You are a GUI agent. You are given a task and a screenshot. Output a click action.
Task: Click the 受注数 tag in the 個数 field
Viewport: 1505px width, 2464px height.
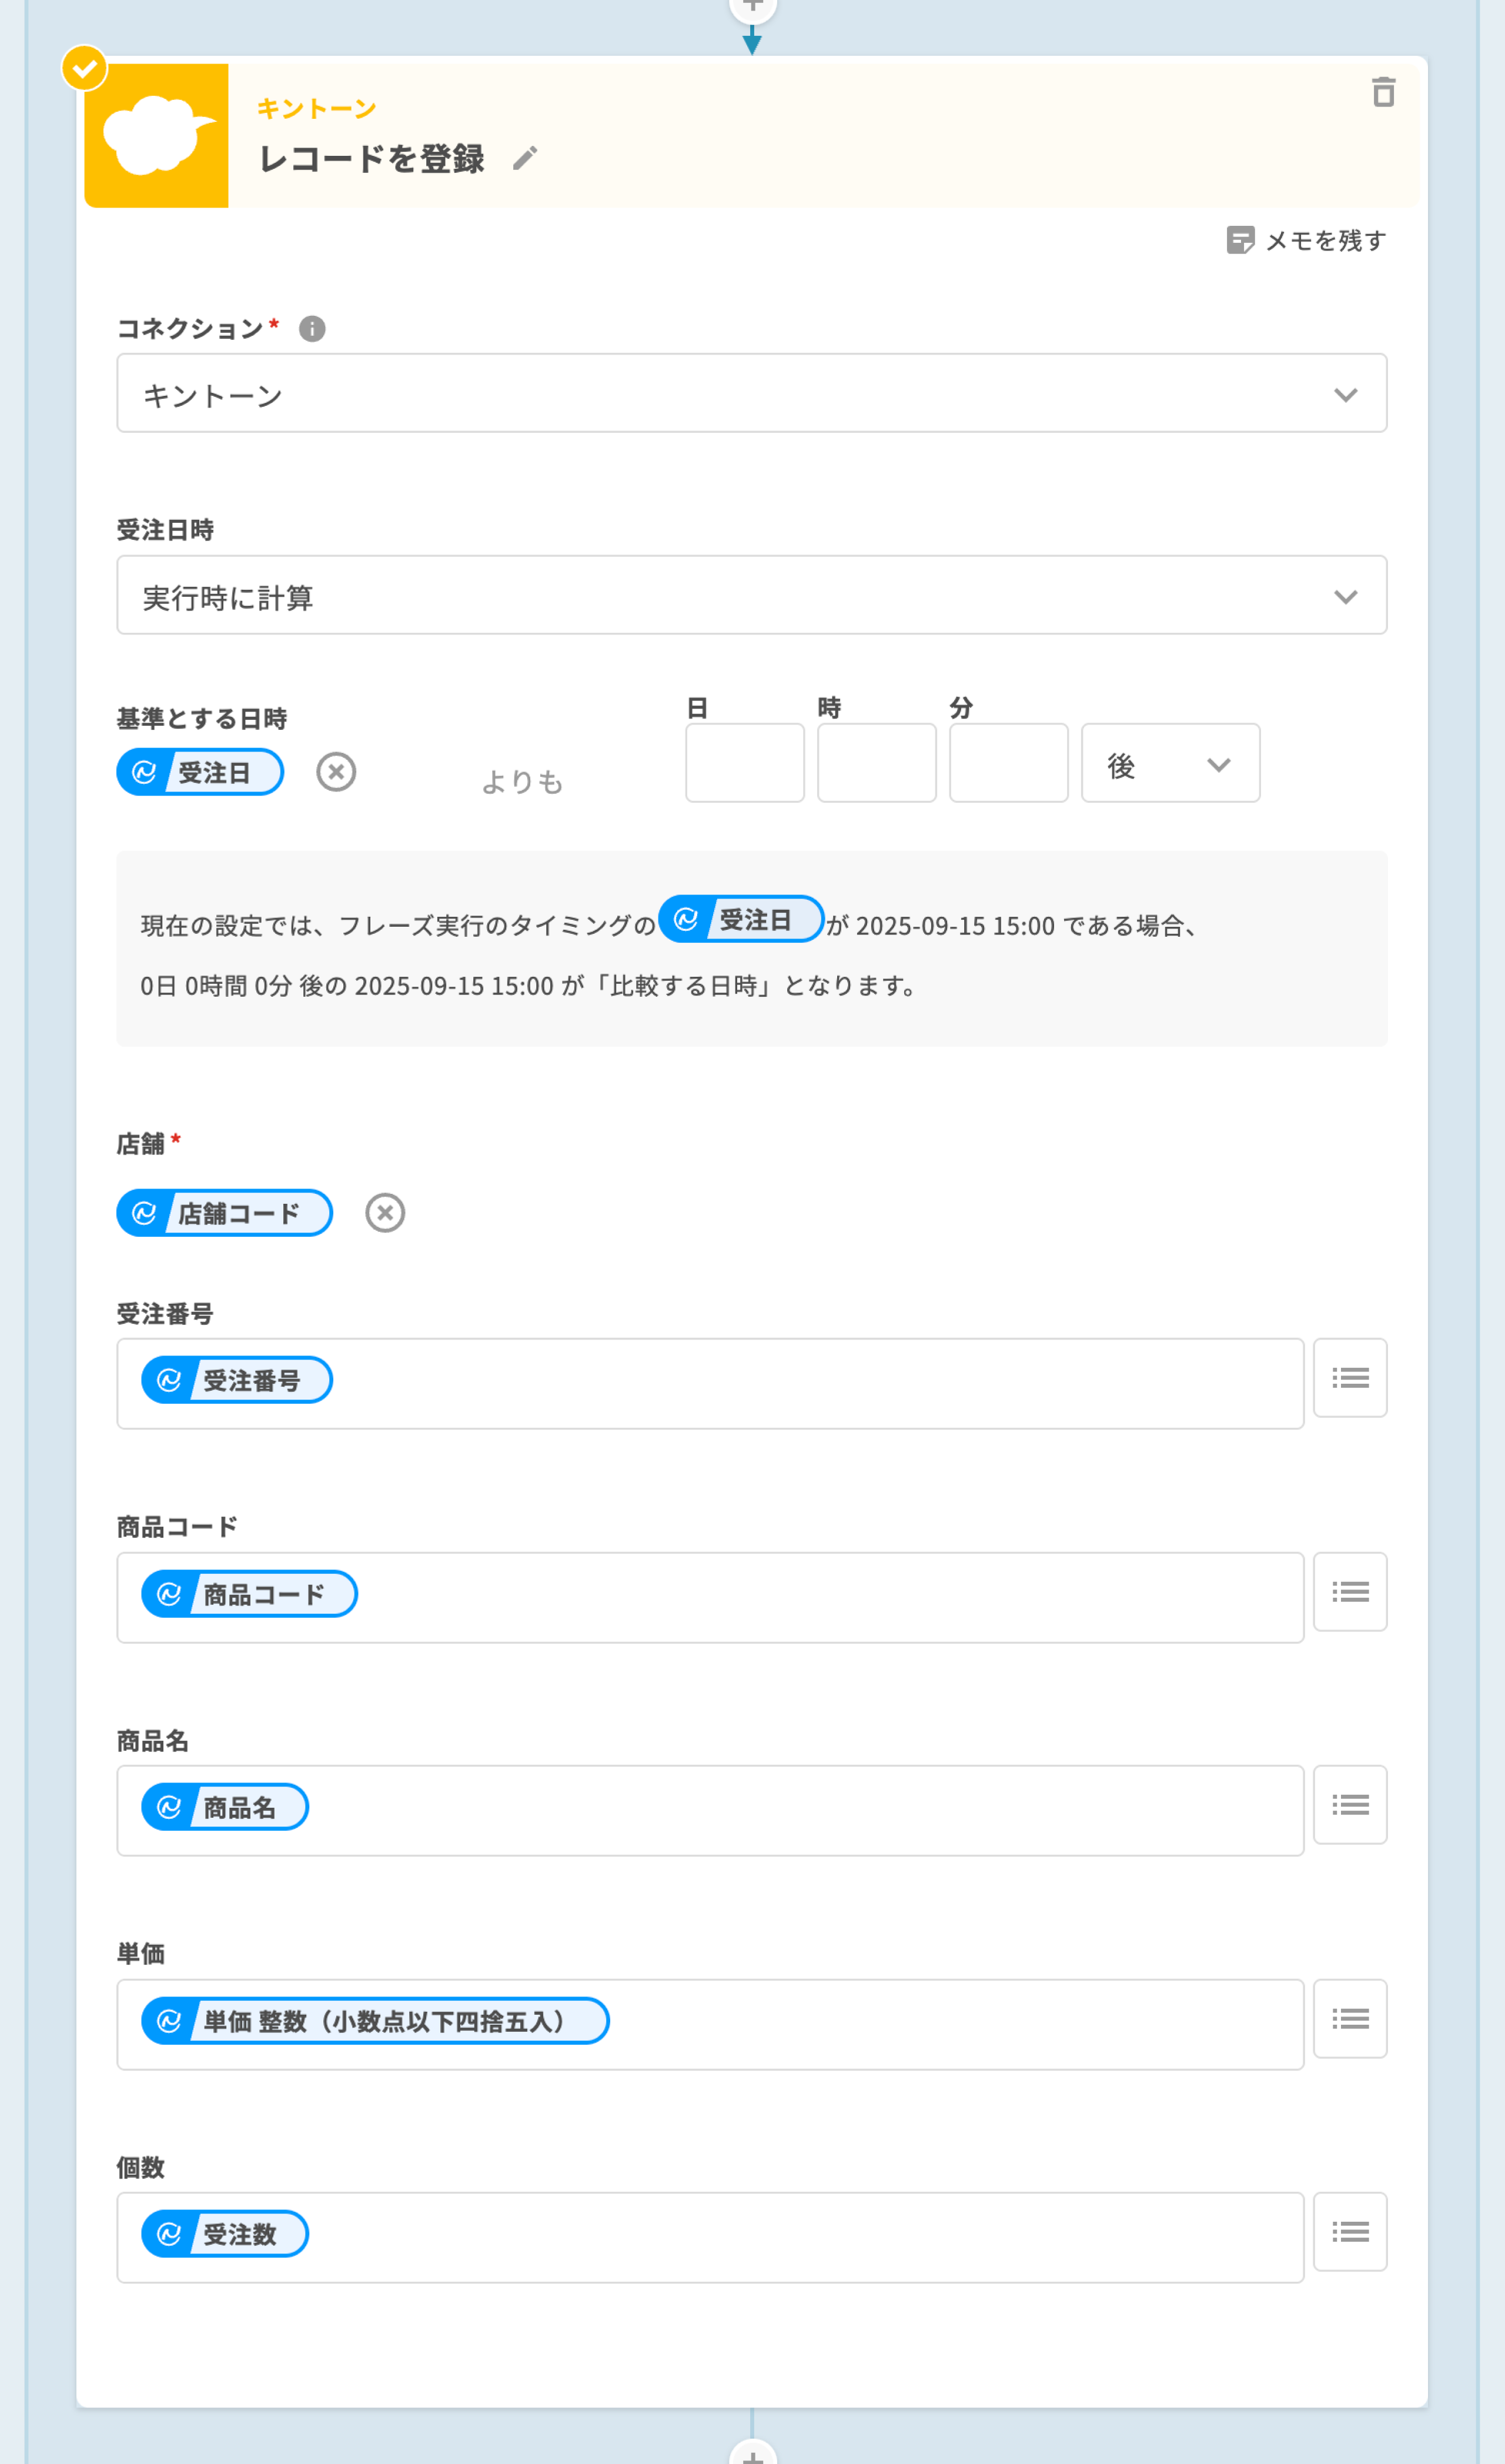coord(225,2234)
